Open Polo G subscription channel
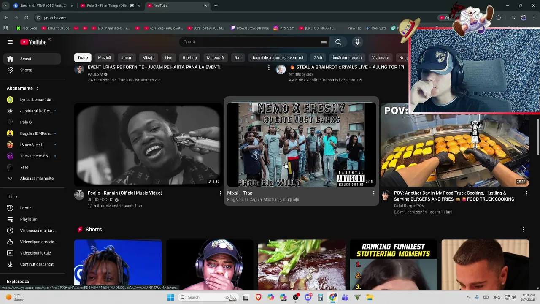The height and width of the screenshot is (304, 540). [x=32, y=122]
